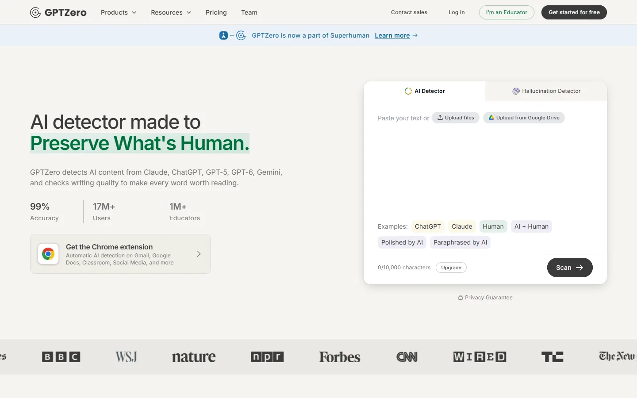Click the '99%' accuracy statistic

coord(40,207)
